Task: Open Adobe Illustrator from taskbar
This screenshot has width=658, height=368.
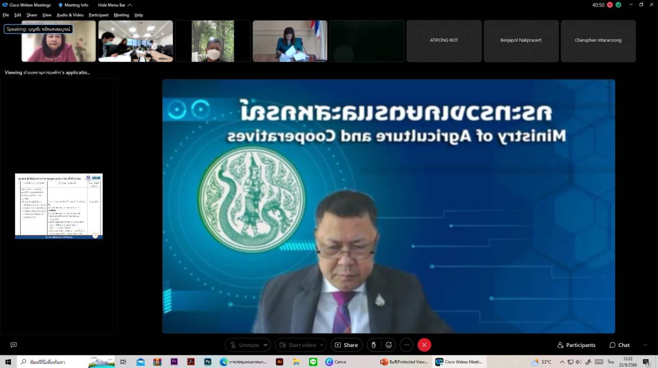Action: [x=279, y=362]
